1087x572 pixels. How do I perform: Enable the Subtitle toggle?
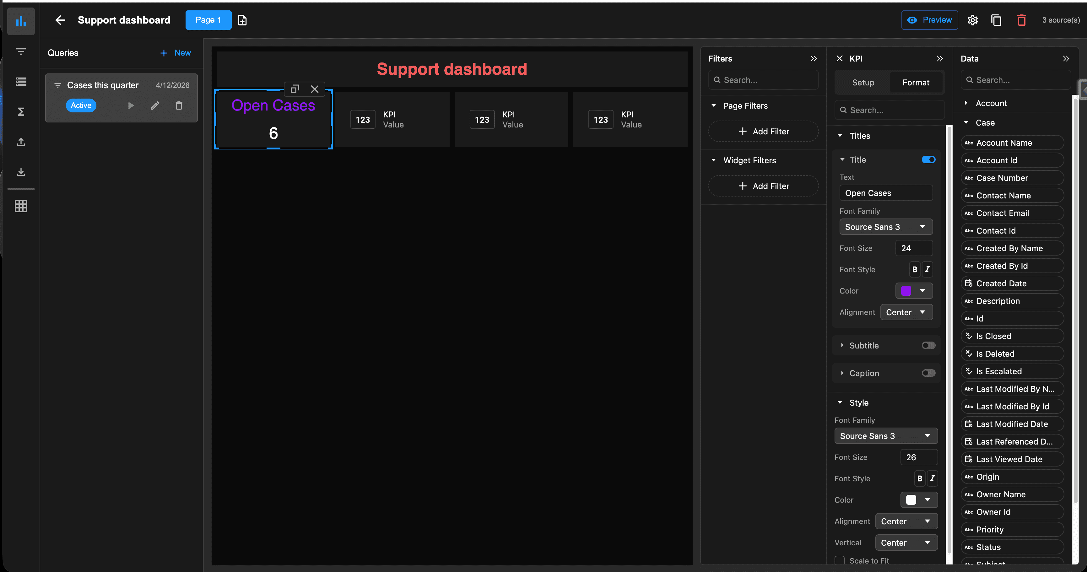tap(928, 345)
